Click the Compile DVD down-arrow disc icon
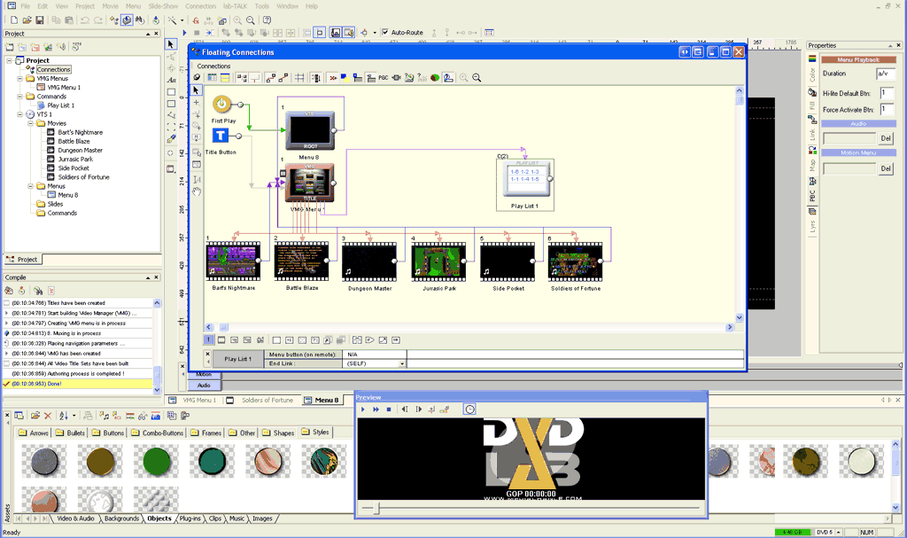This screenshot has width=907, height=538. (156, 20)
